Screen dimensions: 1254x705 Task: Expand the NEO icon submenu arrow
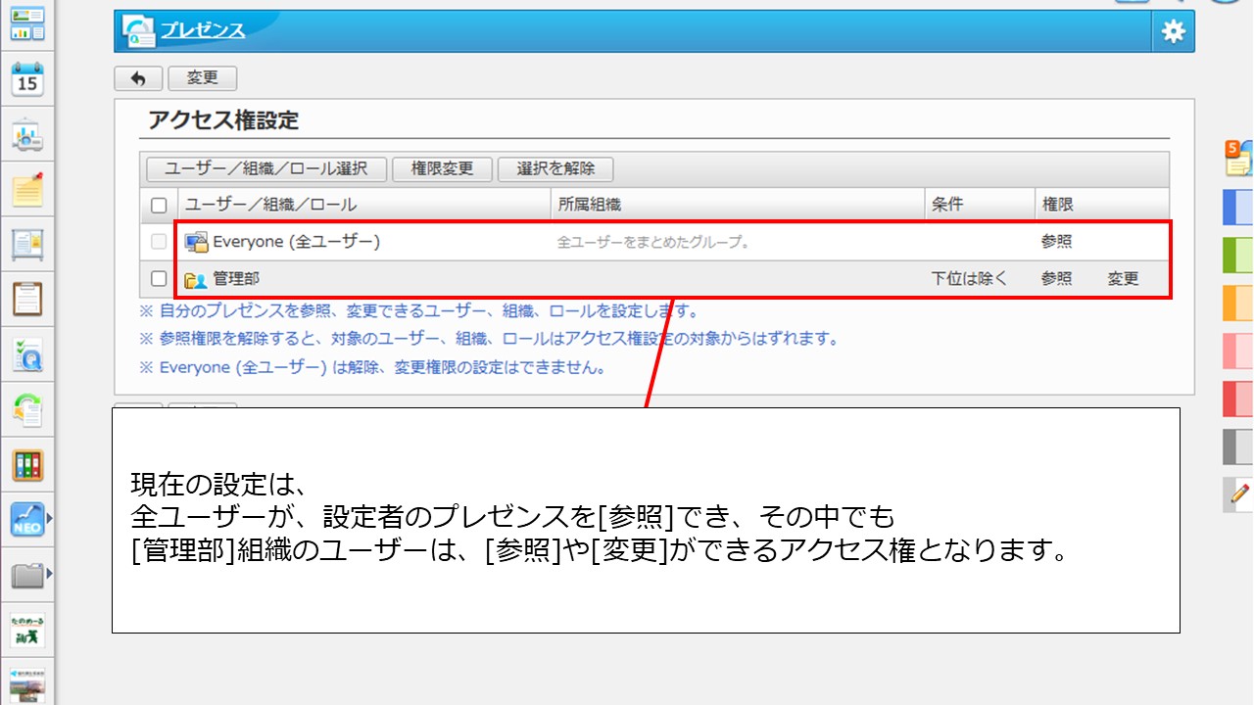(x=50, y=519)
